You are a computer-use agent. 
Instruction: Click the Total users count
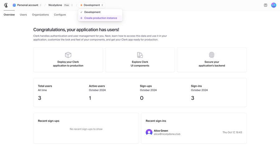[x=40, y=98]
